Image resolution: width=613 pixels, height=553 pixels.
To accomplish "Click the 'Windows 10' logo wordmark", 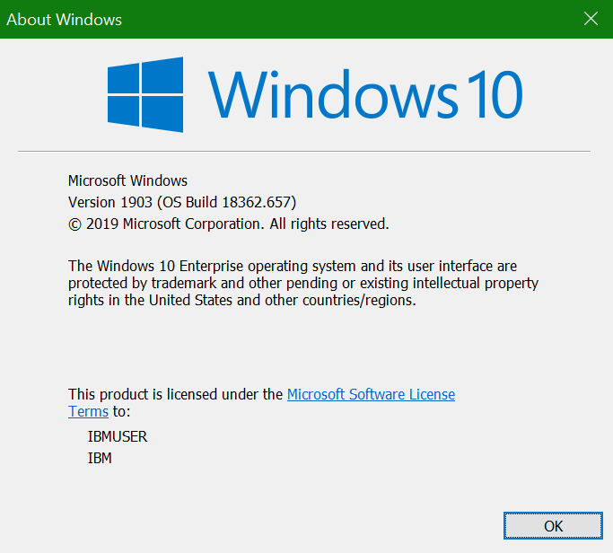I will (365, 94).
